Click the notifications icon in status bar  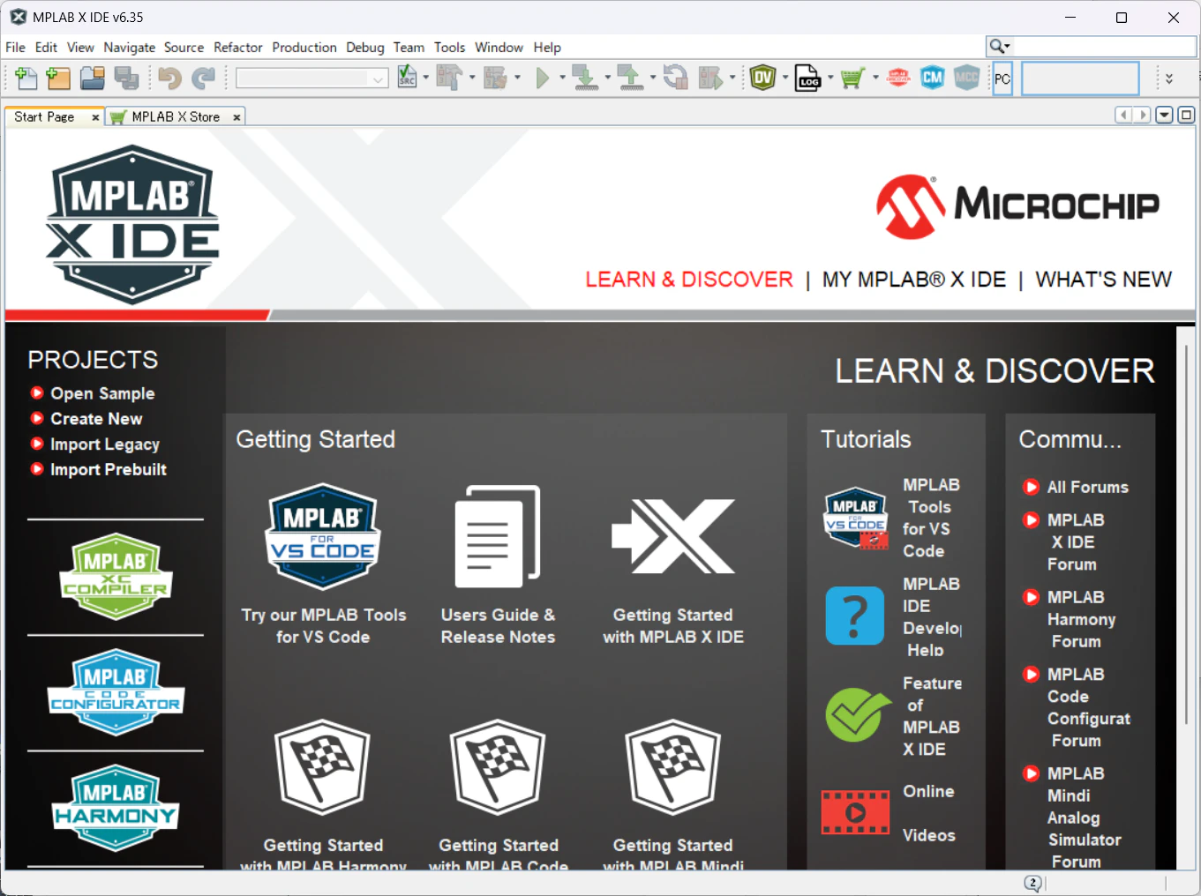coord(1033,883)
